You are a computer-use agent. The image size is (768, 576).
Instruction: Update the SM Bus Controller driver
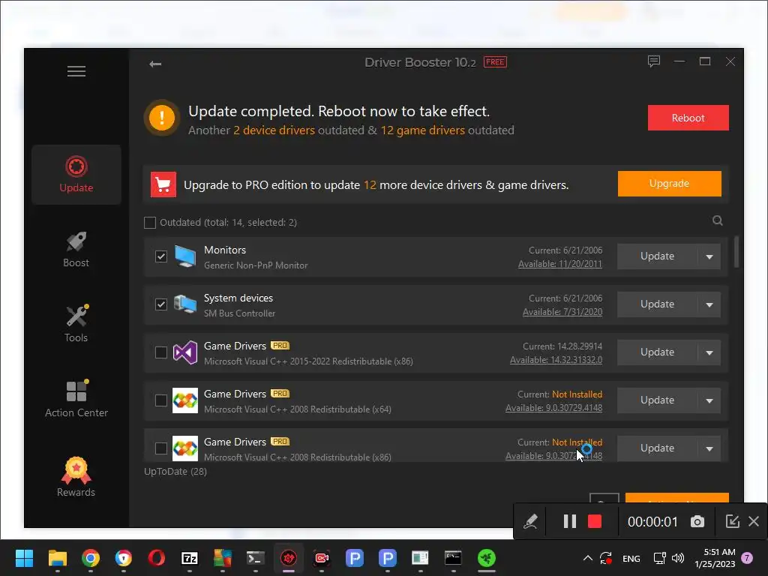pos(657,304)
